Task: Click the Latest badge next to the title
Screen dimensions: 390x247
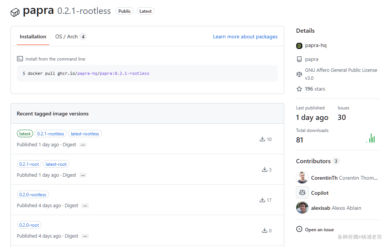Action: 145,11
